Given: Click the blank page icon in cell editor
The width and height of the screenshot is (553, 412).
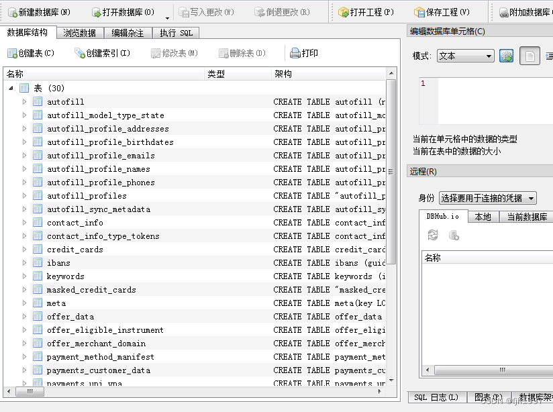Looking at the screenshot, I should 530,56.
